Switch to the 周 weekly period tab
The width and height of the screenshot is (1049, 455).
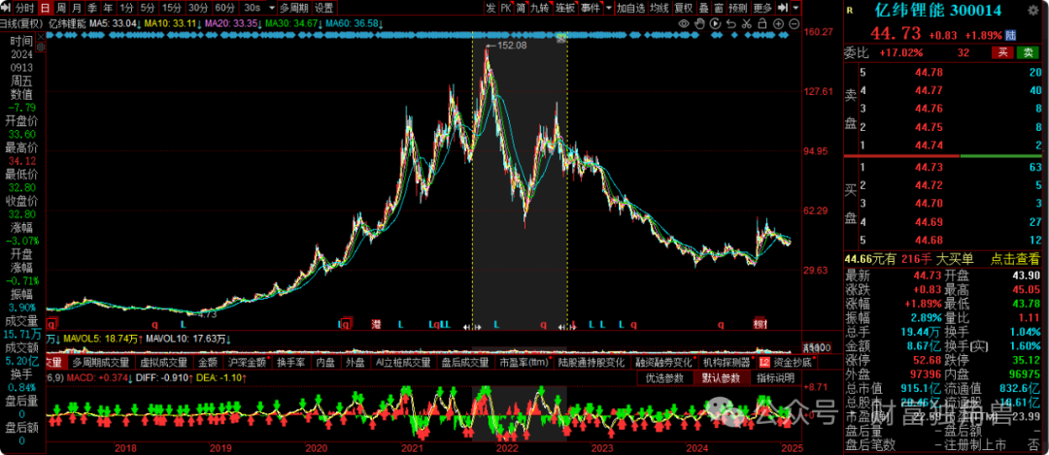click(x=60, y=7)
